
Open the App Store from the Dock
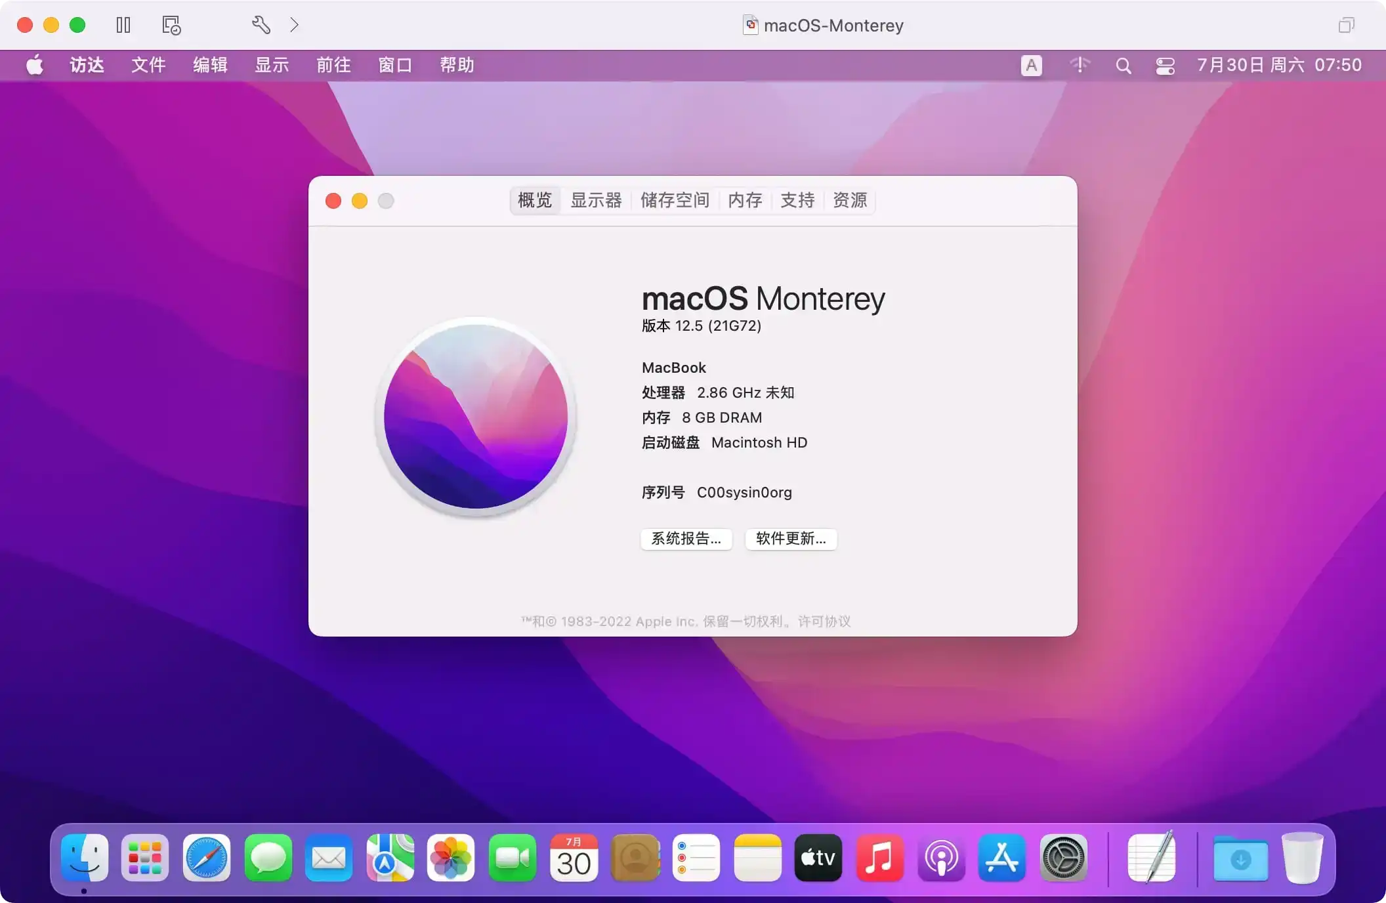[1002, 858]
